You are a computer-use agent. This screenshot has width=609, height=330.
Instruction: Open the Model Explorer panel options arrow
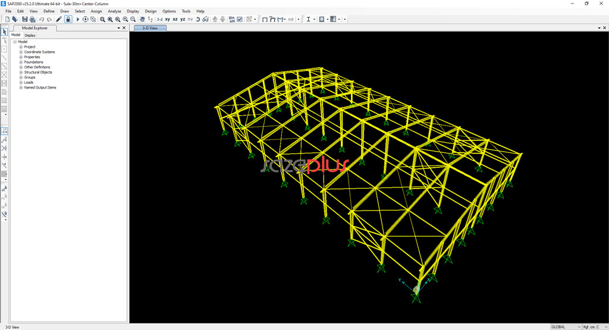click(118, 28)
